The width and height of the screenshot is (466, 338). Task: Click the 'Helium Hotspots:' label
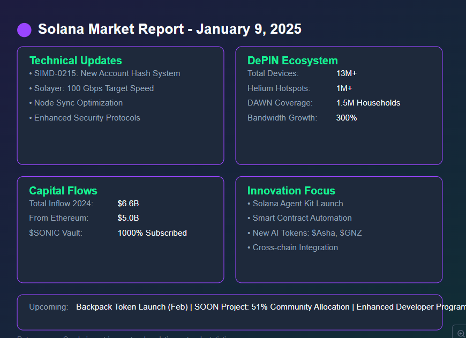279,88
